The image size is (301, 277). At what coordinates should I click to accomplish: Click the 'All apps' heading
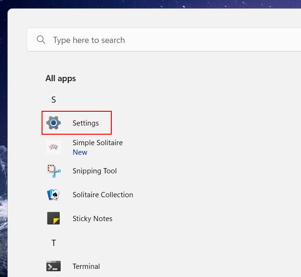(x=61, y=78)
